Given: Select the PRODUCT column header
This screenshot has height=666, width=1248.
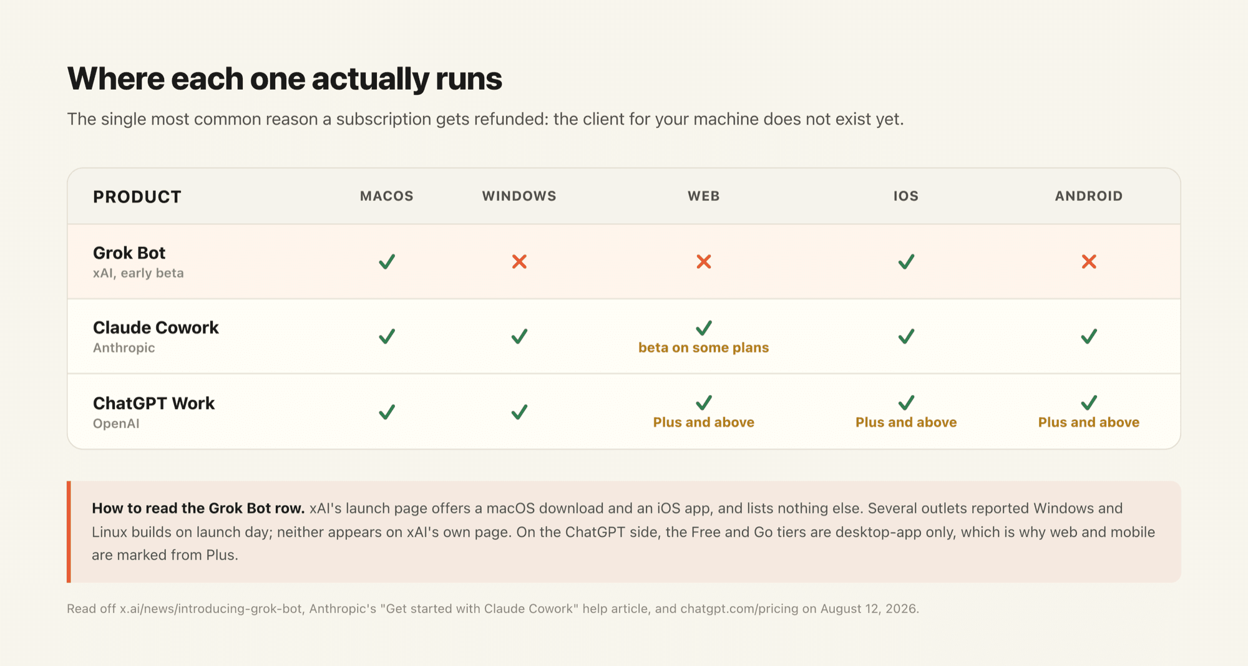Looking at the screenshot, I should tap(137, 197).
